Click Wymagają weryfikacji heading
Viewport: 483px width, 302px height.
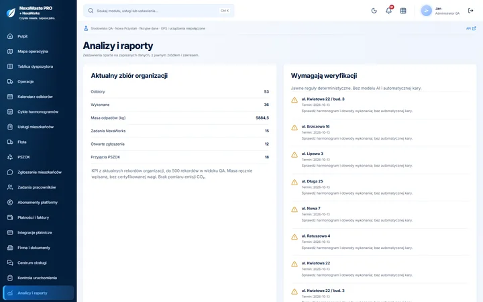pyautogui.click(x=324, y=76)
